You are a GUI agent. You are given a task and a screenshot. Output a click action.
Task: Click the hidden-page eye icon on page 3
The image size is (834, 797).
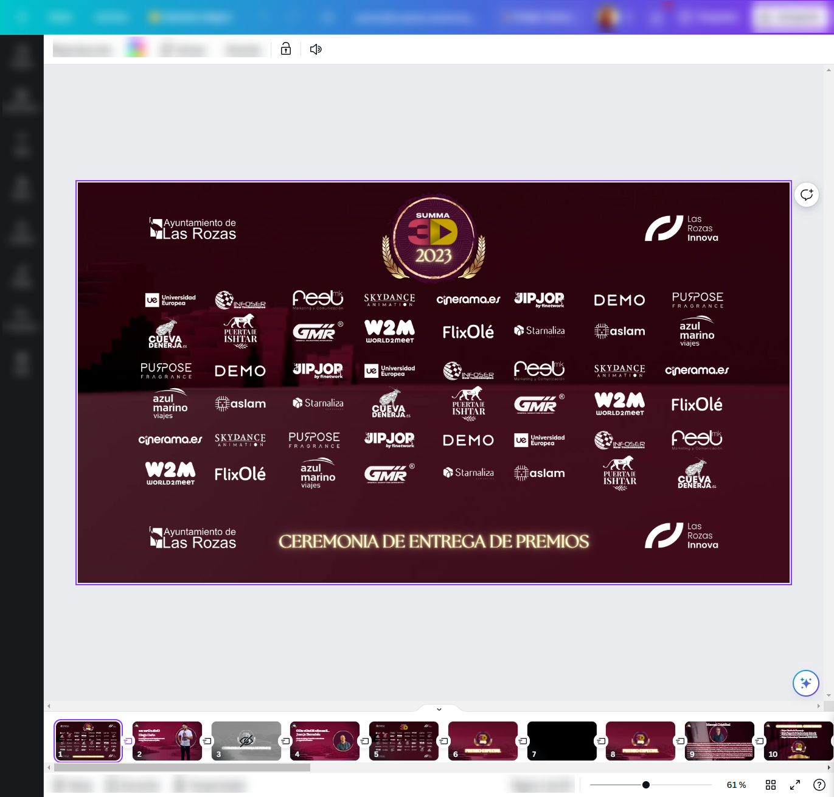pos(246,740)
